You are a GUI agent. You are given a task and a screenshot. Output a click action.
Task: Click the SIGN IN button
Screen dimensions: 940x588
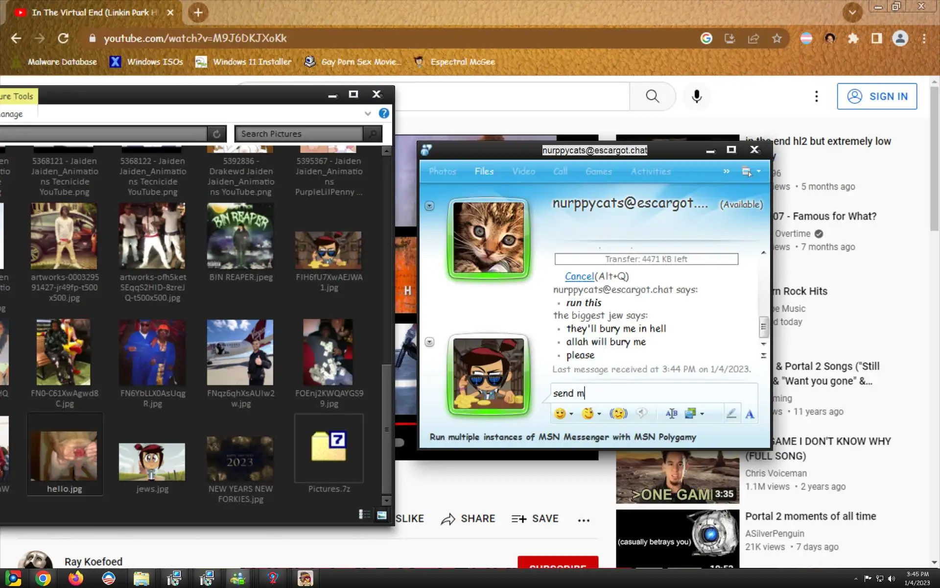pyautogui.click(x=876, y=97)
